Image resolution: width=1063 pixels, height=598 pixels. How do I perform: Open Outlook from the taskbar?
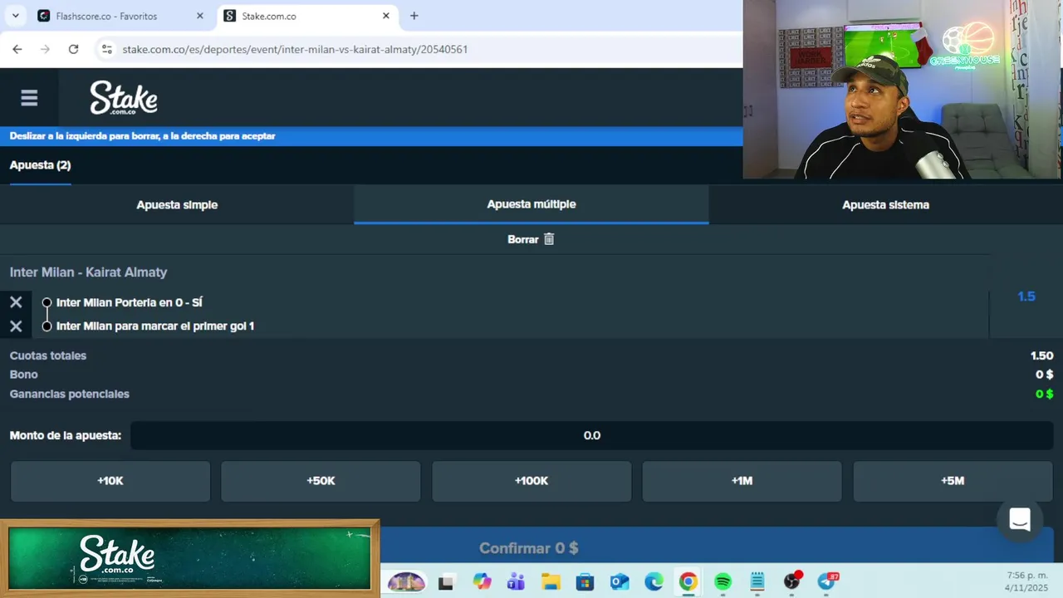[620, 582]
